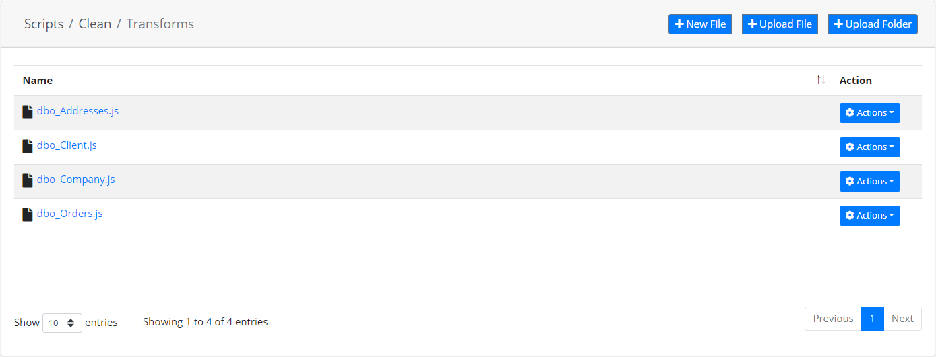Navigate to Clean breadcrumb folder

[95, 24]
